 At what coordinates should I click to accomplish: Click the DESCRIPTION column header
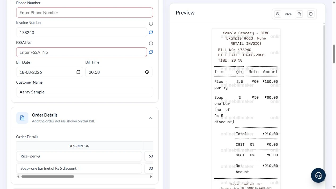coord(79,146)
